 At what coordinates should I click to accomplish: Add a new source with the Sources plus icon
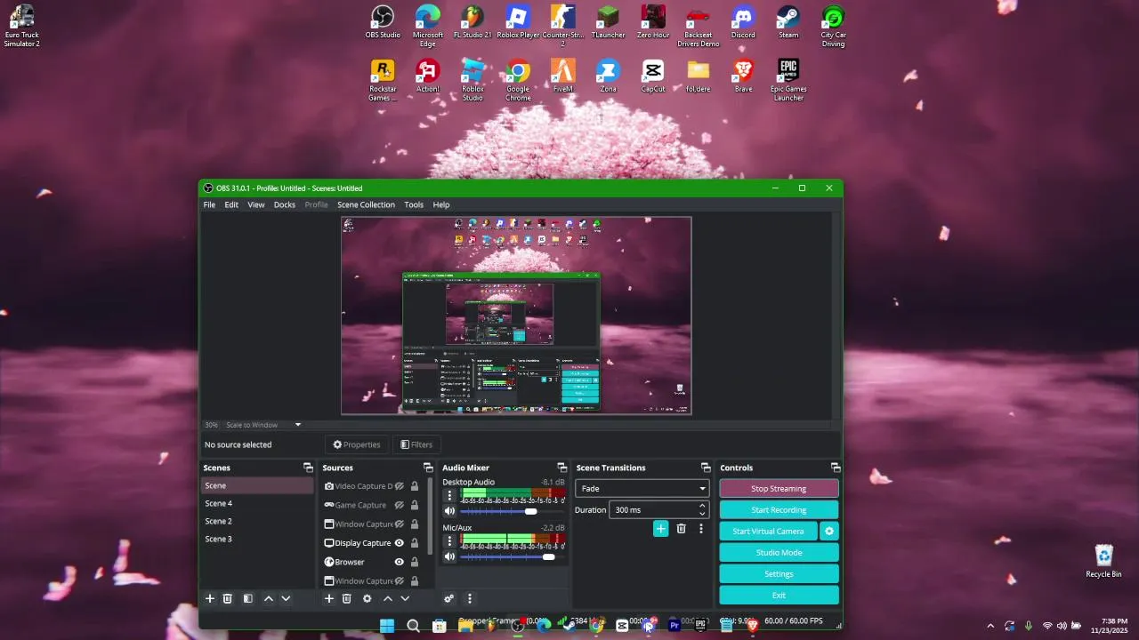329,599
